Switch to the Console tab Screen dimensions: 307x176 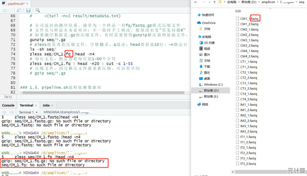[8, 105]
